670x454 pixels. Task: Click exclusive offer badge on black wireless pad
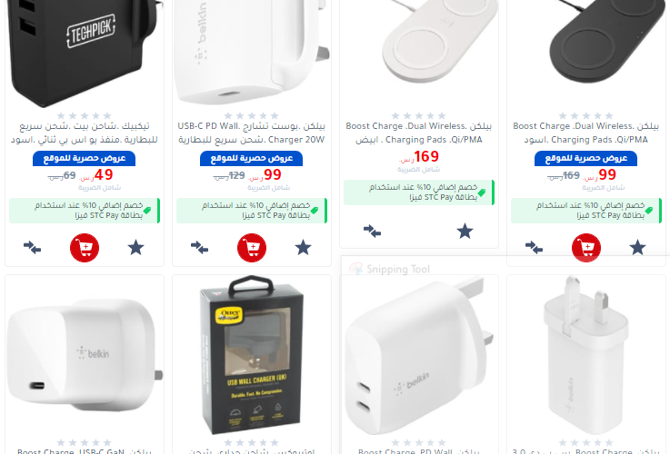coord(585,158)
